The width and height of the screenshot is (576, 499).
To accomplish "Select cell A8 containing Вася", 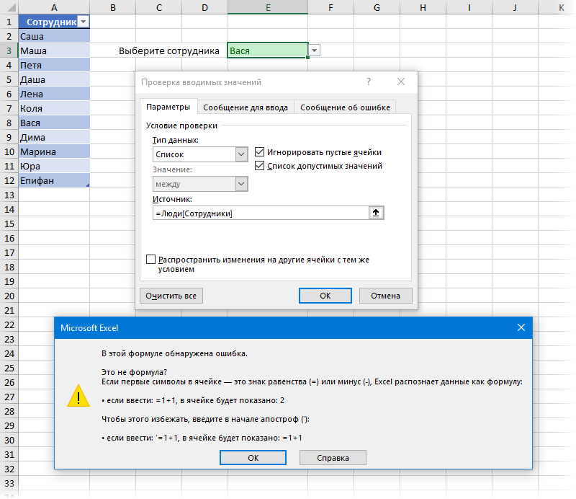I will click(x=54, y=123).
